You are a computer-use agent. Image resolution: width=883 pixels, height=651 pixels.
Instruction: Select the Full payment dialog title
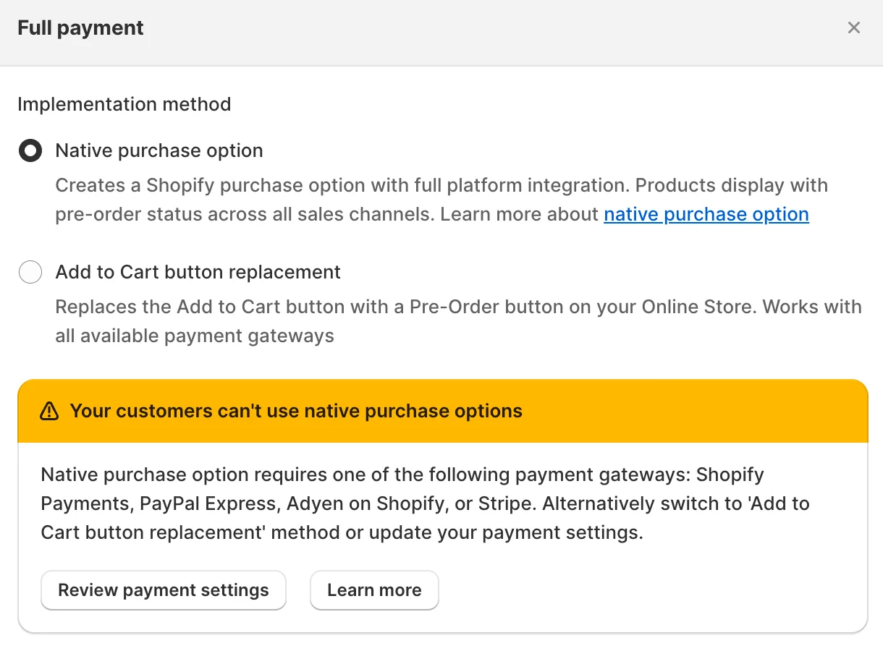point(80,27)
